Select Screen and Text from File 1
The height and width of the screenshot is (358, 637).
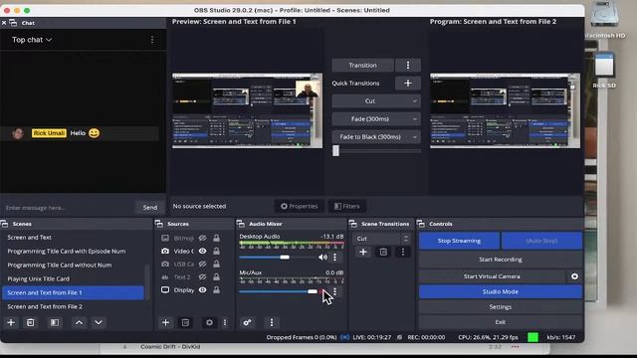[x=73, y=292]
